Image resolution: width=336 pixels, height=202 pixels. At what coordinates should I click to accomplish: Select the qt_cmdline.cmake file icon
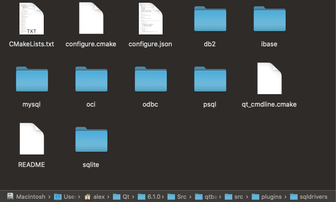click(270, 79)
